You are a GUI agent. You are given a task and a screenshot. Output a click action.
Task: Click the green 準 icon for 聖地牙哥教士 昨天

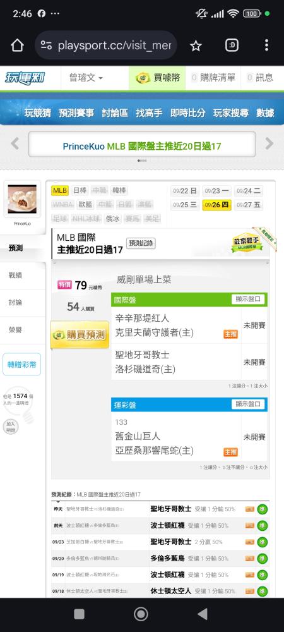[263, 509]
